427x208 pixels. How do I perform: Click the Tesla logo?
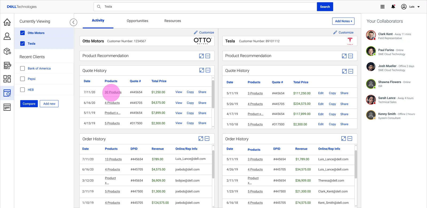(x=350, y=41)
